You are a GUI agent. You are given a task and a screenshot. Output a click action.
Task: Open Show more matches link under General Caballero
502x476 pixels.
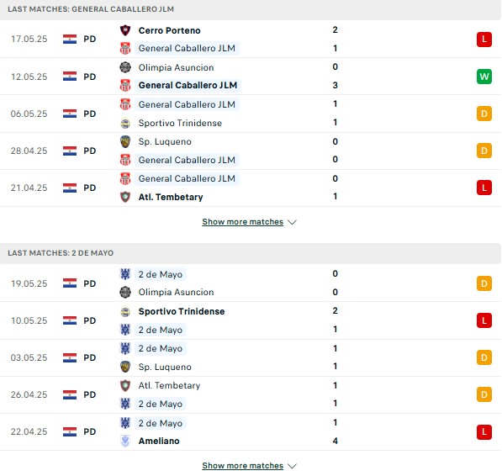(243, 222)
